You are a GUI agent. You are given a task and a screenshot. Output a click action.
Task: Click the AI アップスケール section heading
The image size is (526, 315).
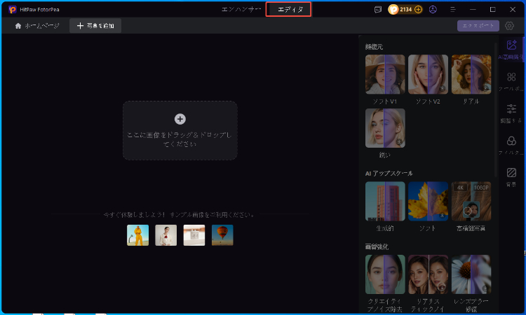(x=389, y=174)
